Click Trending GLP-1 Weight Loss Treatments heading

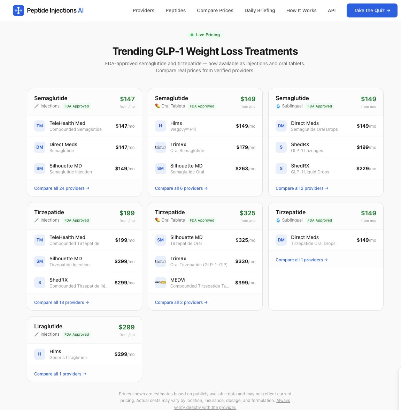205,51
